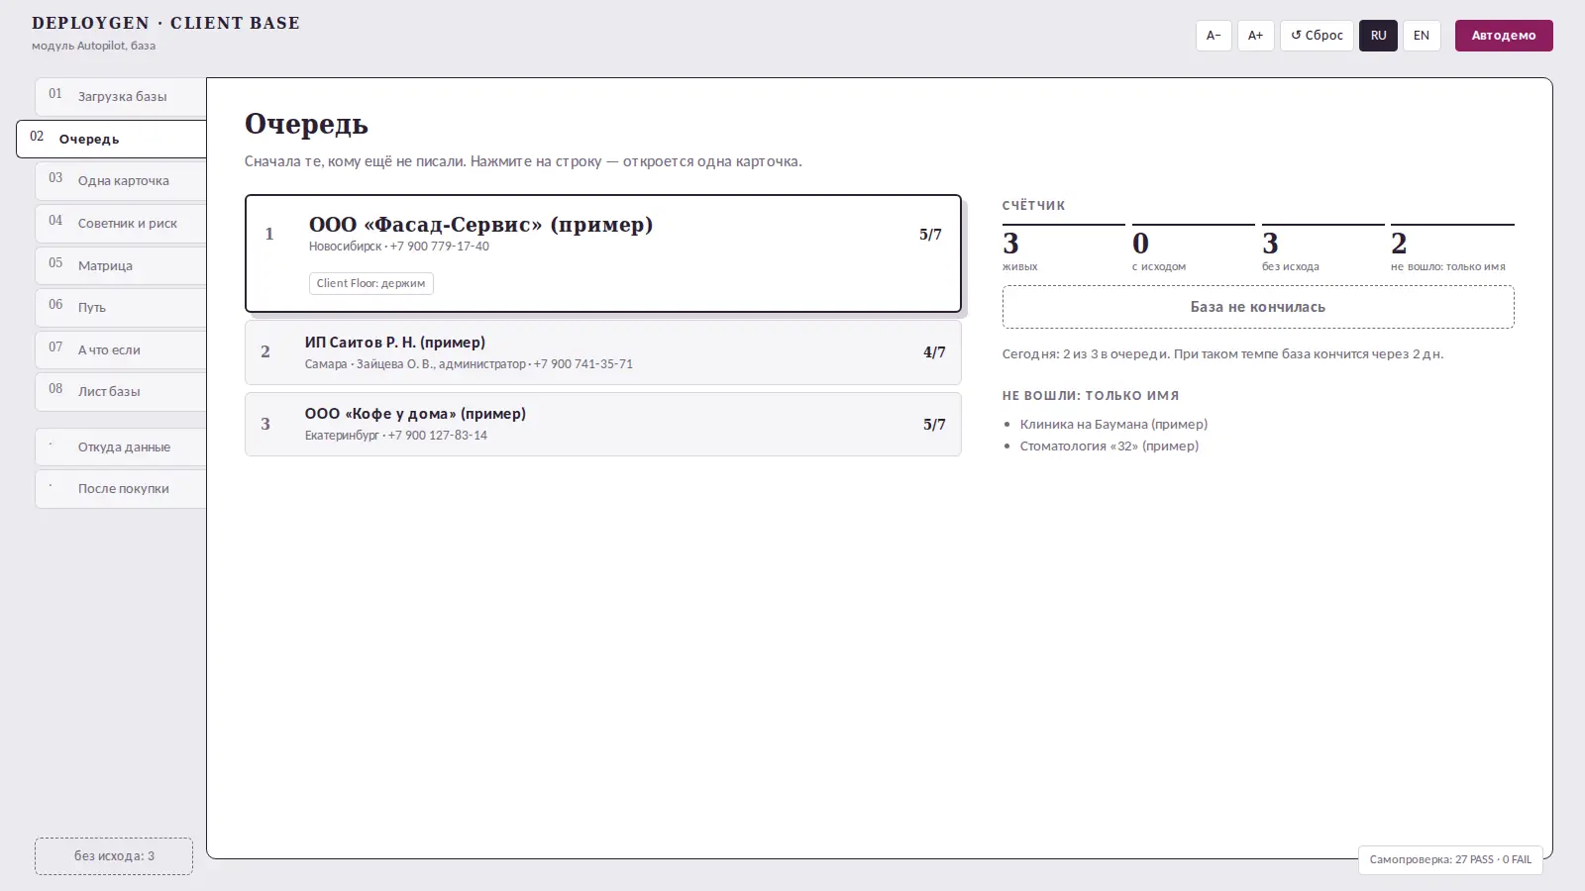Click Стоматология «32» (пример) entry

click(1109, 445)
